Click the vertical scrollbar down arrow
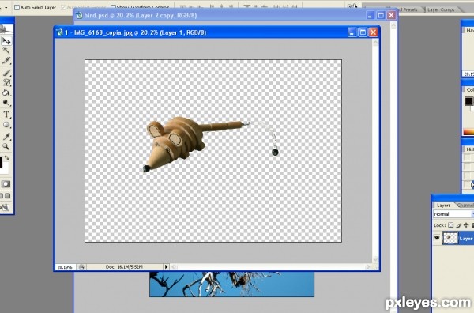The width and height of the screenshot is (474, 313). pos(375,259)
